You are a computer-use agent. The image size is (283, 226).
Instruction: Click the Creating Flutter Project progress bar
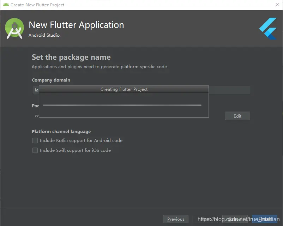pos(122,105)
